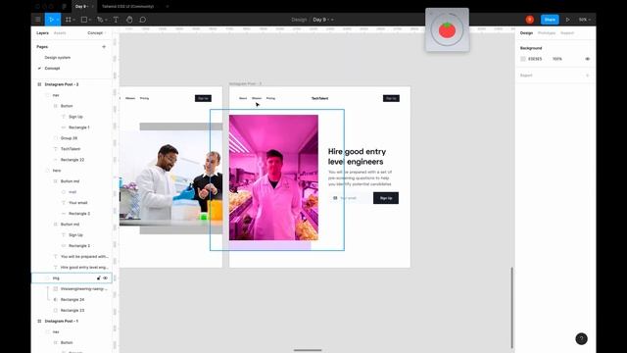Select the Rectangle shape tool
Viewport: 627px width, 353px height.
[84, 20]
